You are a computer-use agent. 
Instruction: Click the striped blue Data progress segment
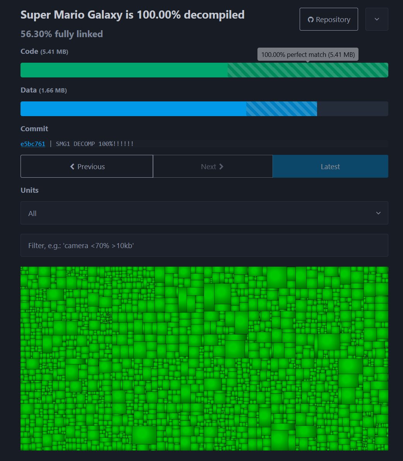pos(281,109)
